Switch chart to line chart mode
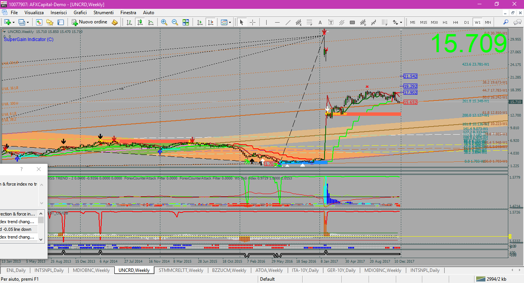 tap(151, 22)
